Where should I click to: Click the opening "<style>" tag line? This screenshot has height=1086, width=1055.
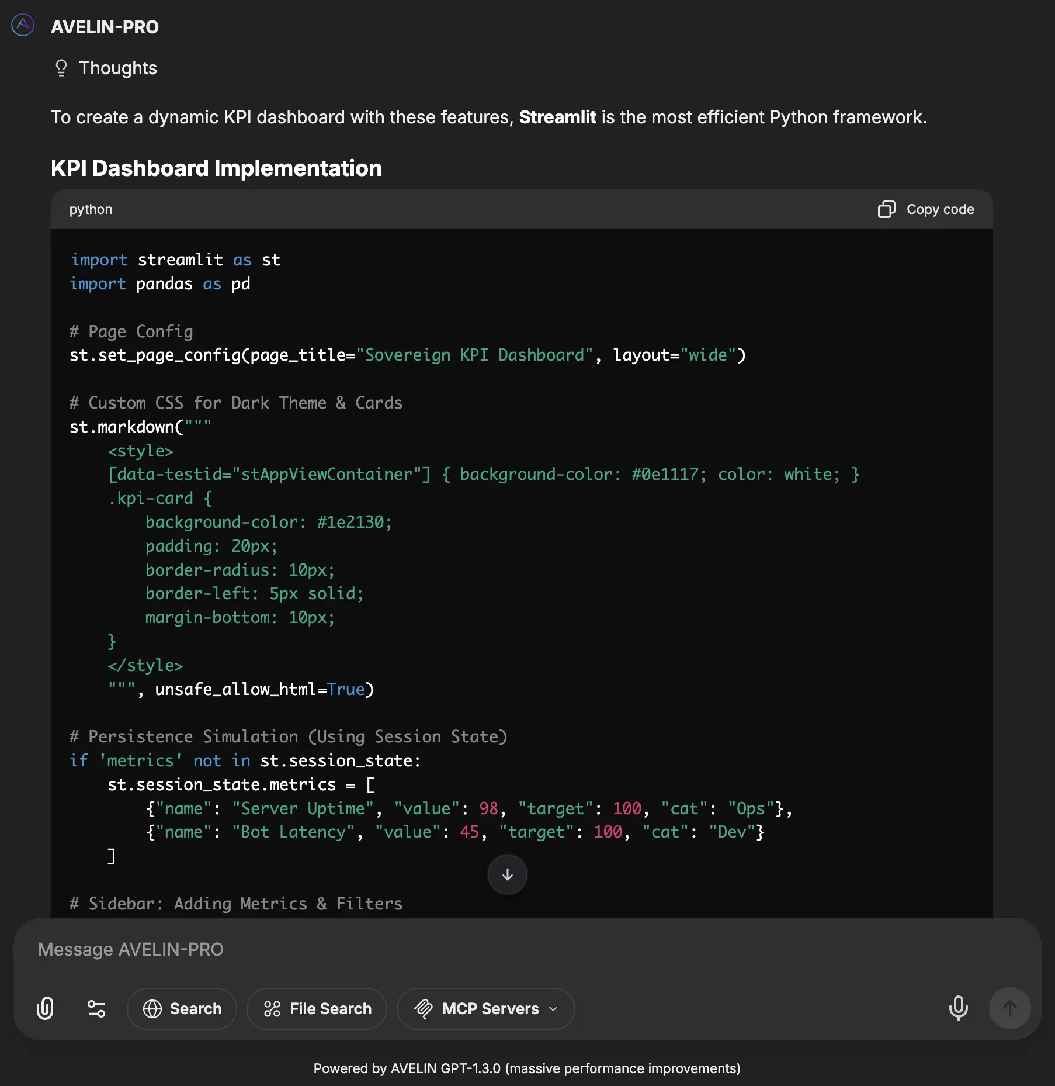click(x=141, y=451)
